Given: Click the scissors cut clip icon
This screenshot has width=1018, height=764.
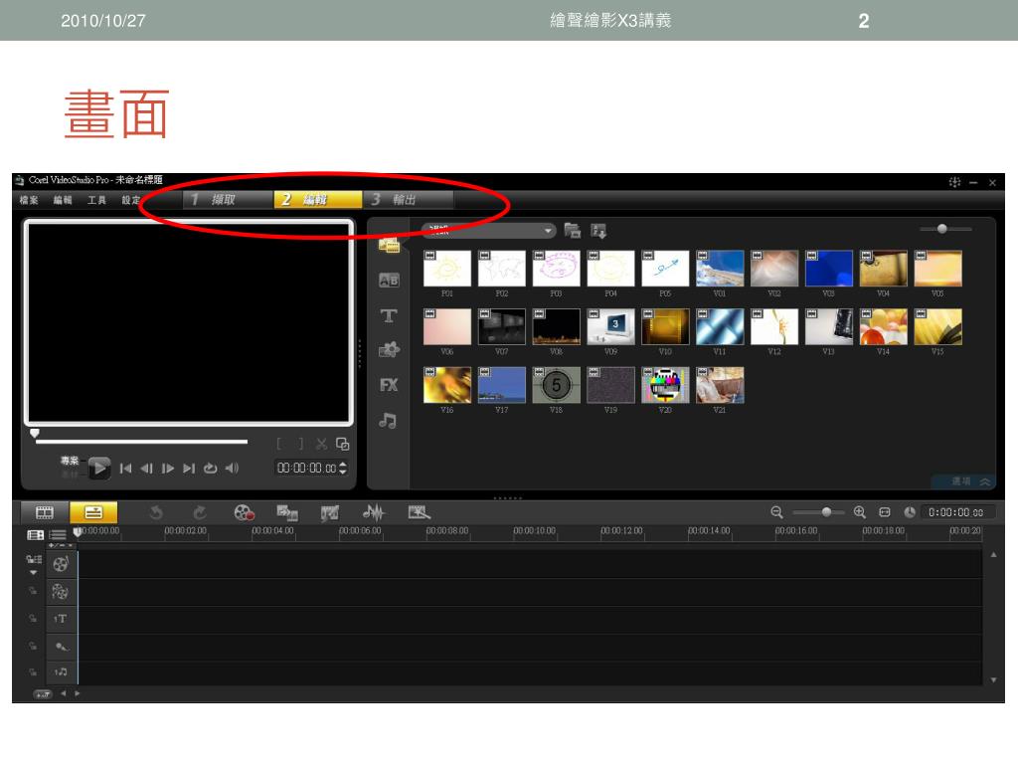Looking at the screenshot, I should coord(321,444).
